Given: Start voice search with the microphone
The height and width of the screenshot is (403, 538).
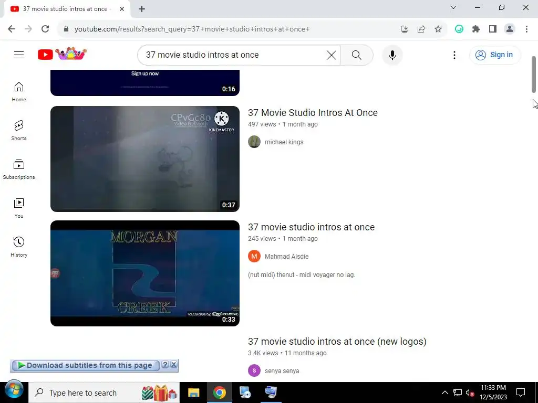Looking at the screenshot, I should pos(392,55).
